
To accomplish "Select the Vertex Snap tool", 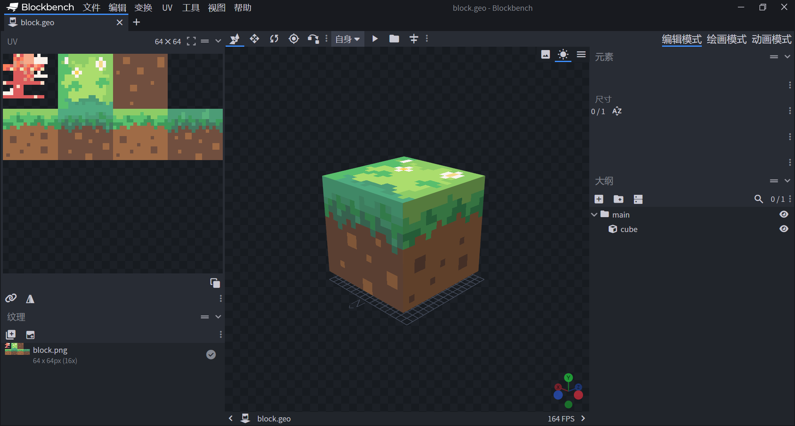I will [313, 38].
